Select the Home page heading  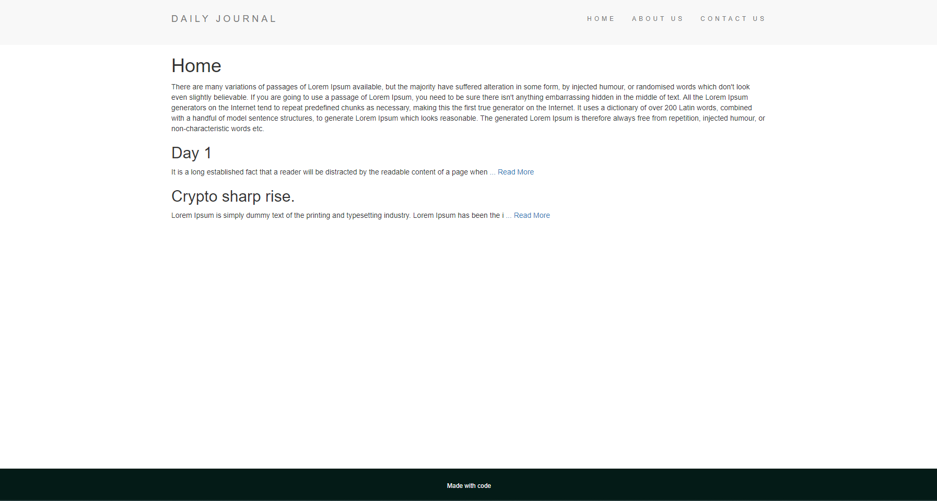click(x=196, y=66)
